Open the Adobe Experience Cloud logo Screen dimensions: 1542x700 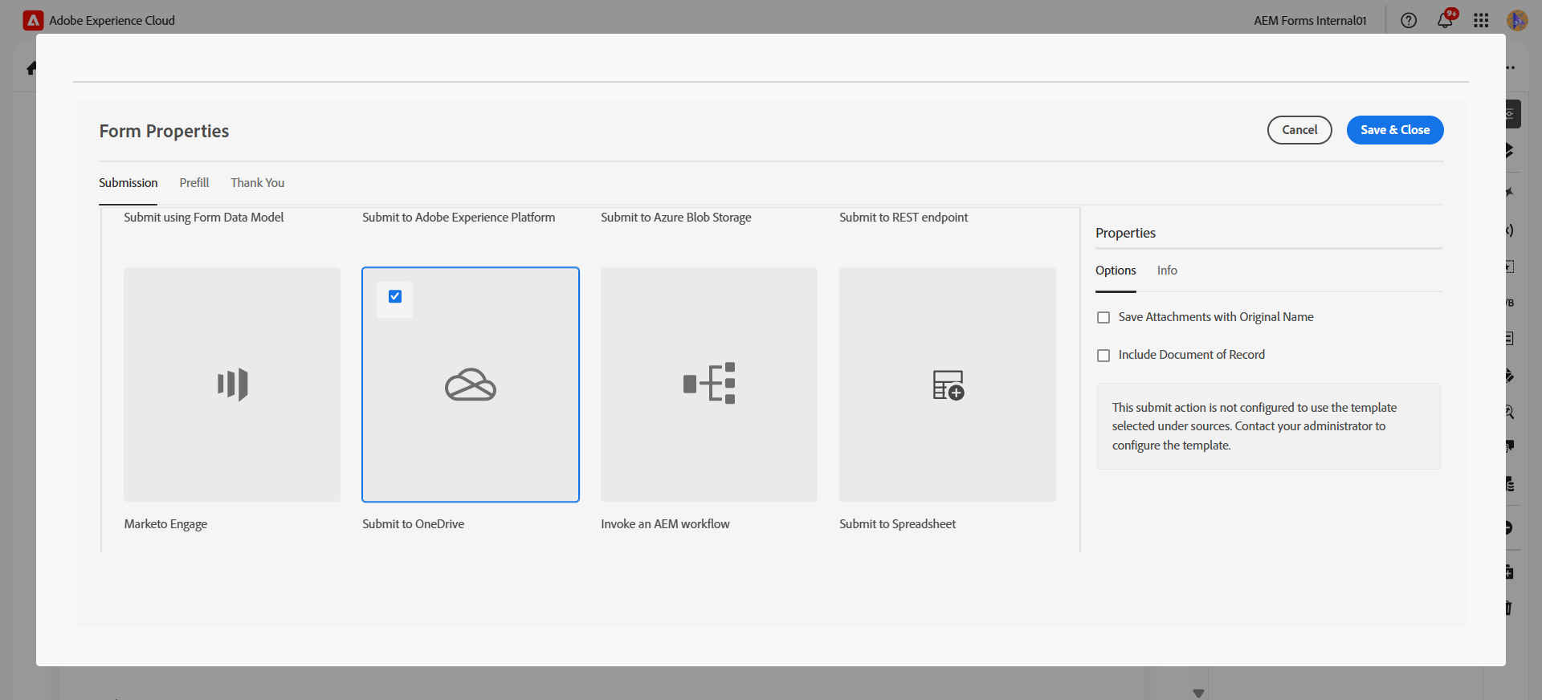coord(33,20)
